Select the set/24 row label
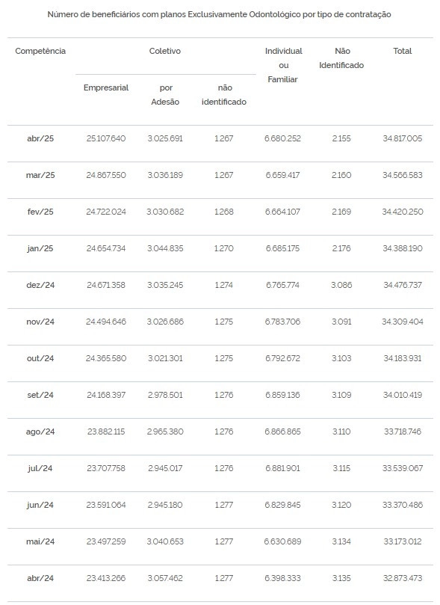Image resolution: width=440 pixels, height=605 pixels. point(40,395)
